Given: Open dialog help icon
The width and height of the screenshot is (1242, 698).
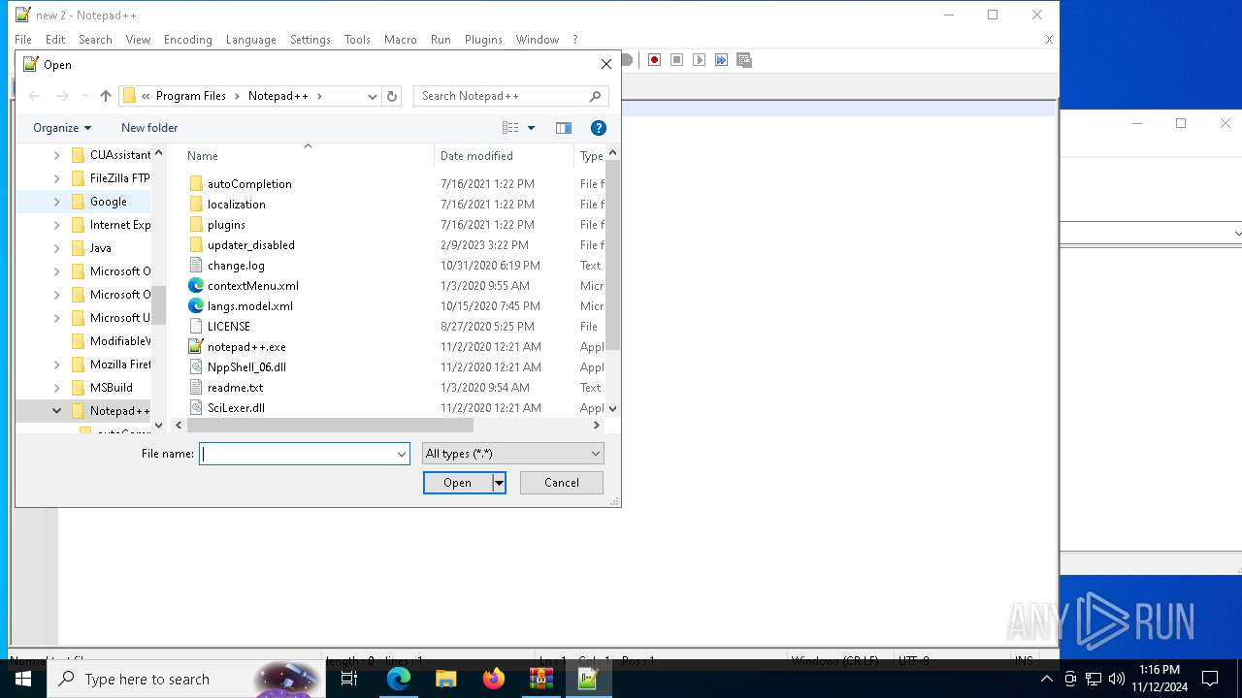Looking at the screenshot, I should (599, 128).
